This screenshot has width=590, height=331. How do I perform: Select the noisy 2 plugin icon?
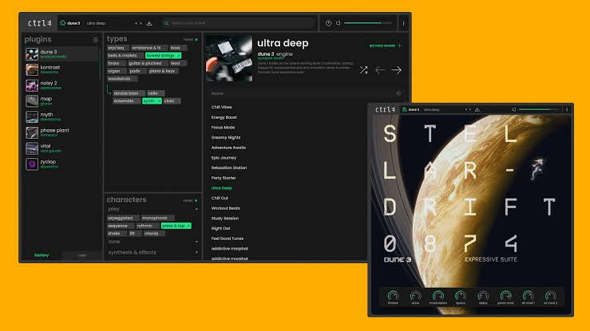[x=32, y=85]
